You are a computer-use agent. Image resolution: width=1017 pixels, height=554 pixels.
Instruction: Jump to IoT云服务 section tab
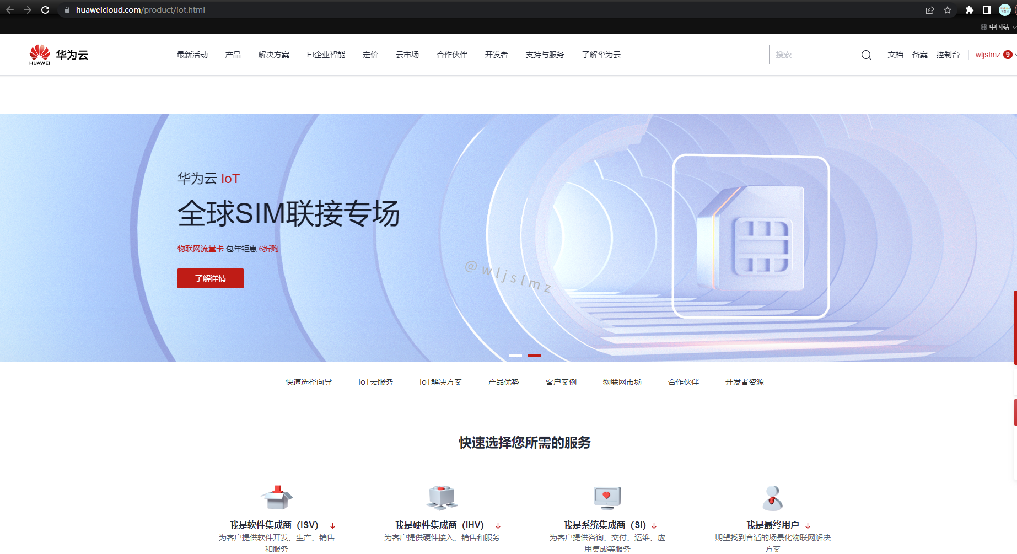tap(375, 382)
